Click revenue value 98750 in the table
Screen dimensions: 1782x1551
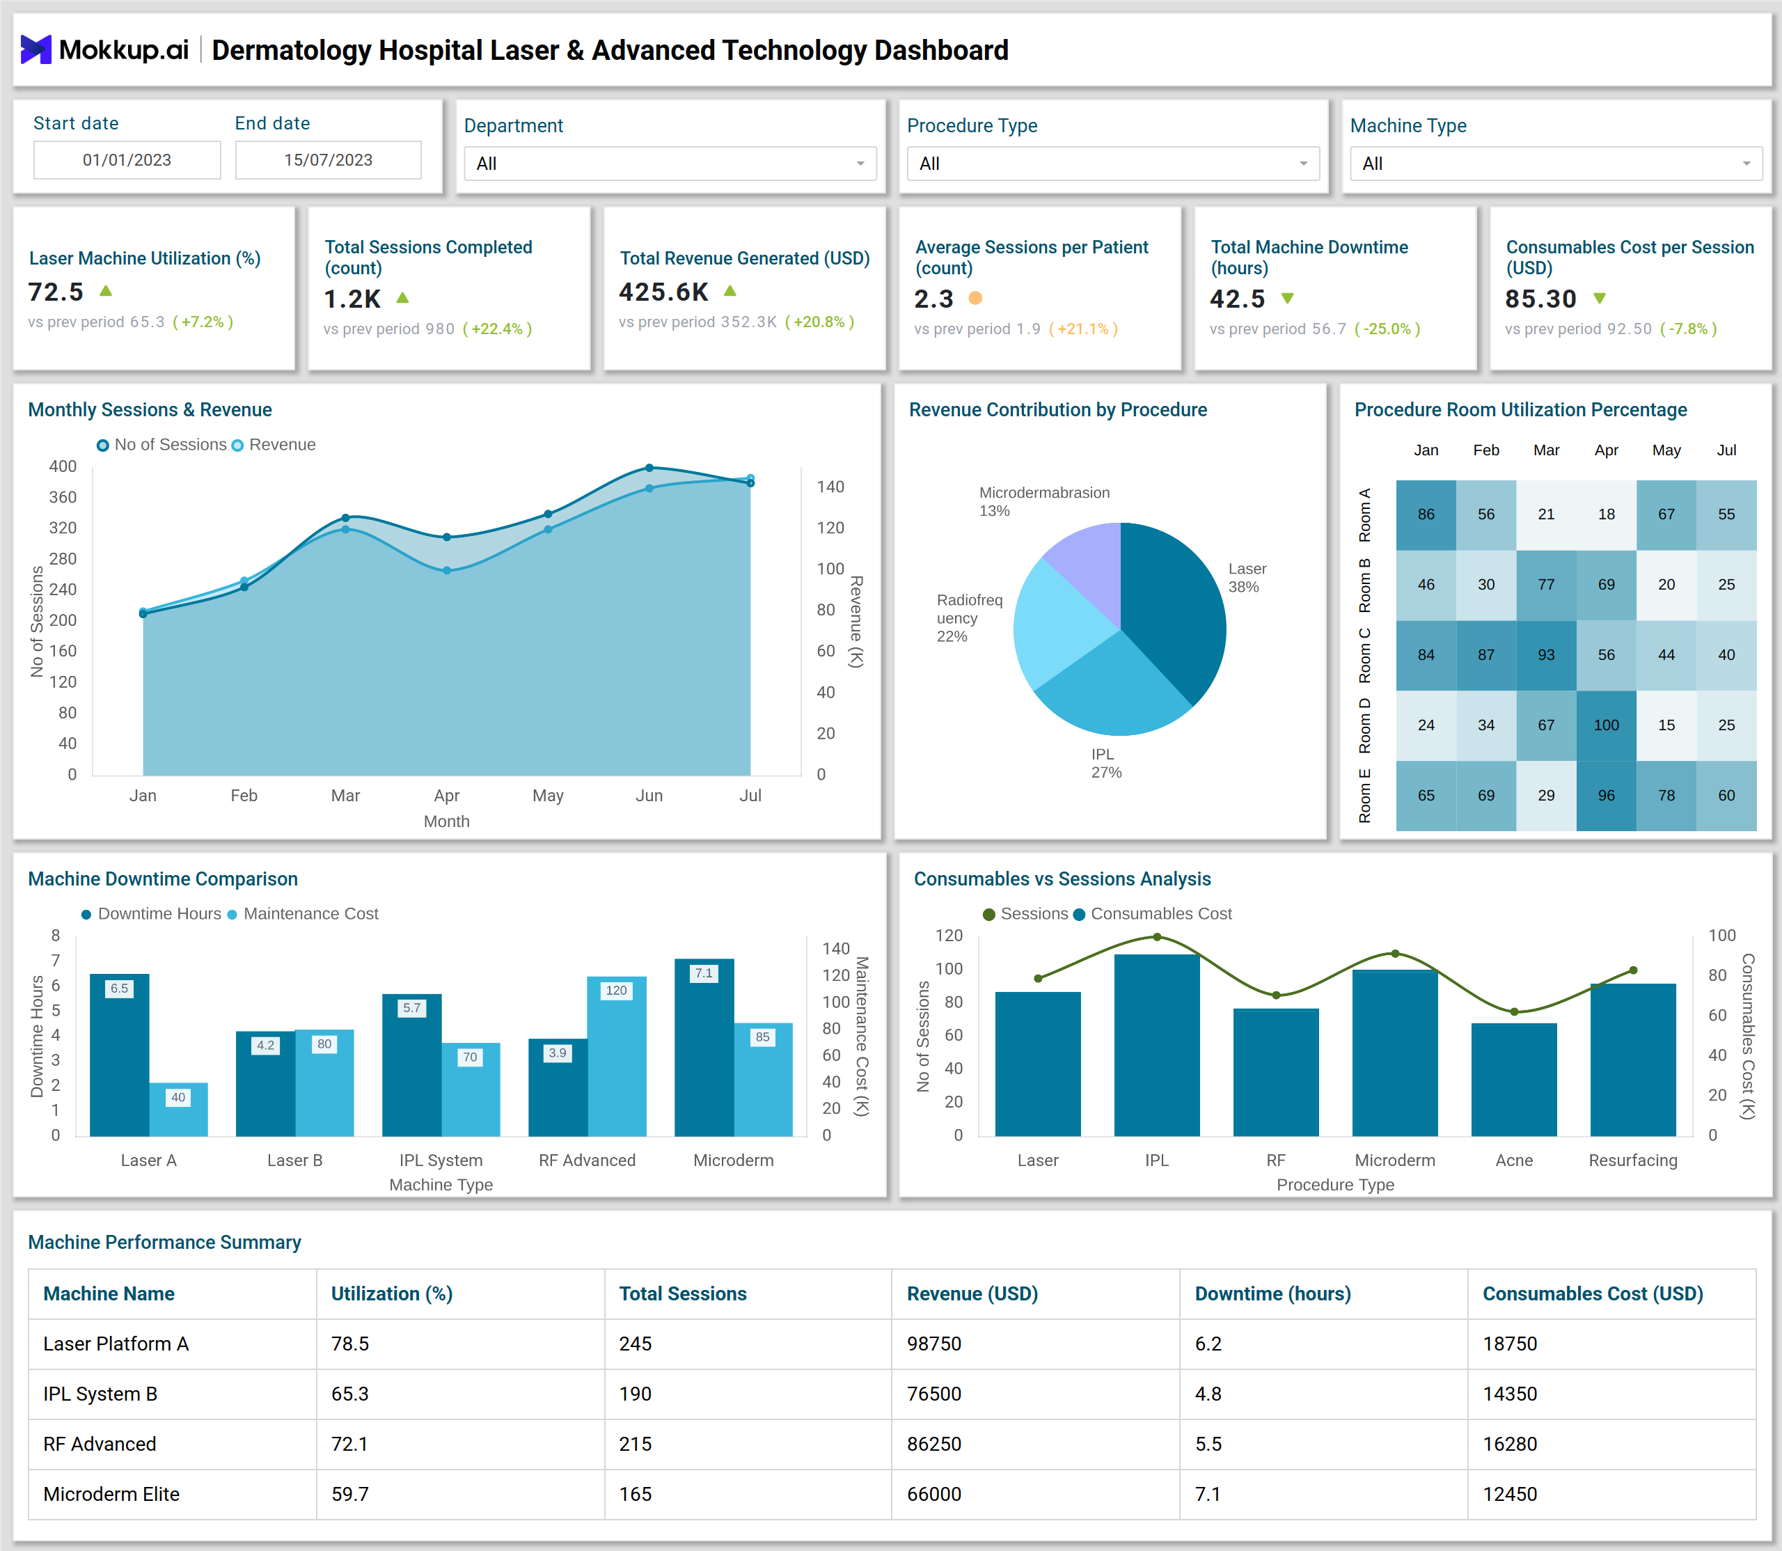(934, 1344)
